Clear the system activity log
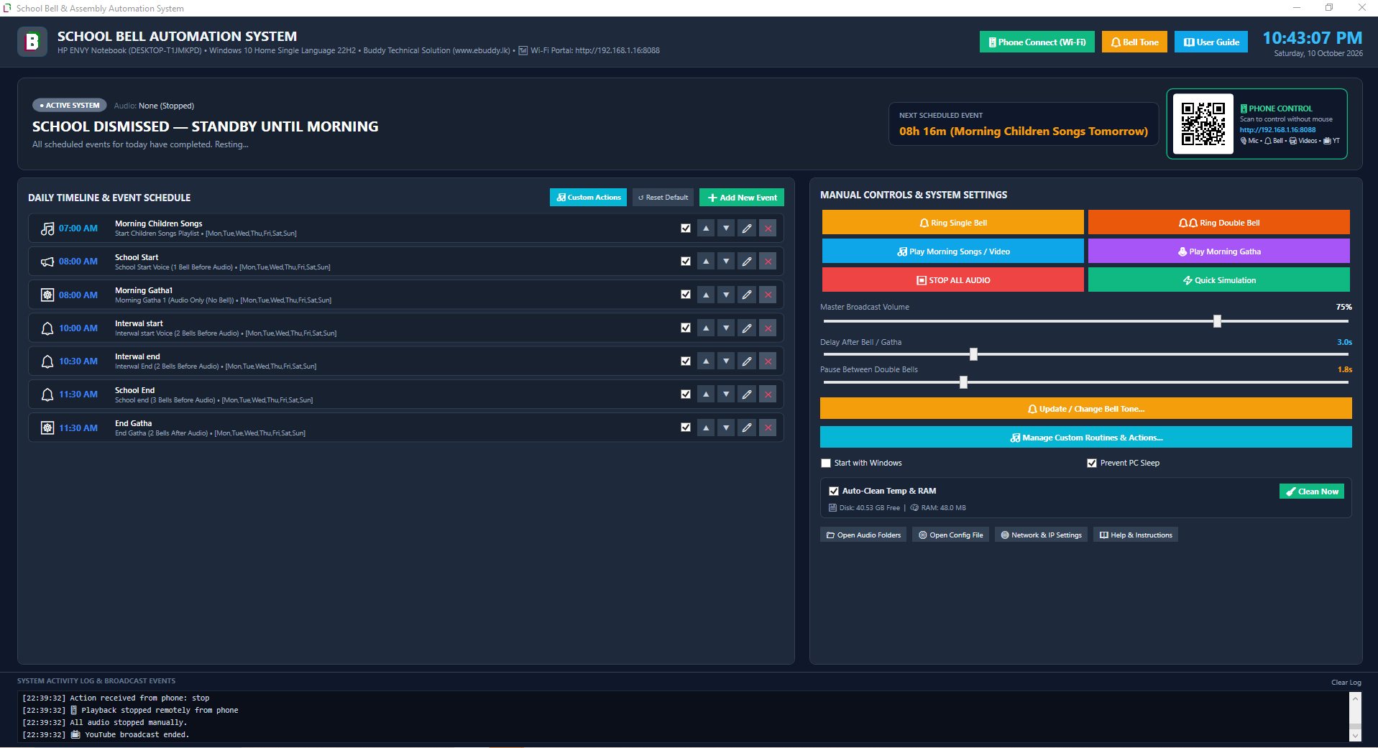The height and width of the screenshot is (748, 1378). 1346,683
